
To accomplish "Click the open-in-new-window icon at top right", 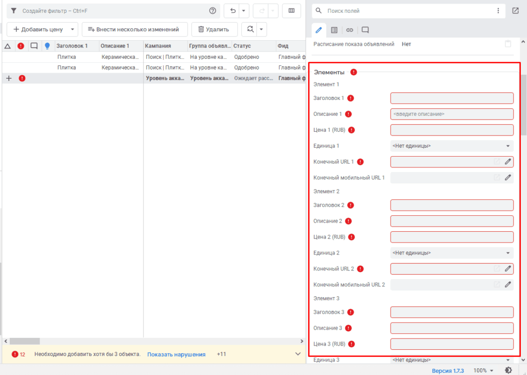I will point(515,11).
